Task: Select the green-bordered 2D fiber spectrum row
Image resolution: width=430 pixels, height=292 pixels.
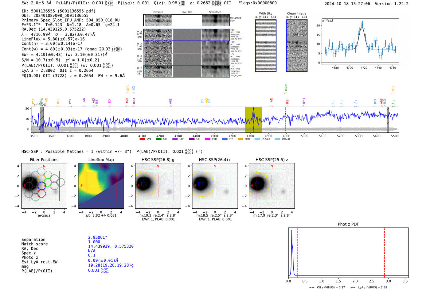Action: click(x=187, y=47)
